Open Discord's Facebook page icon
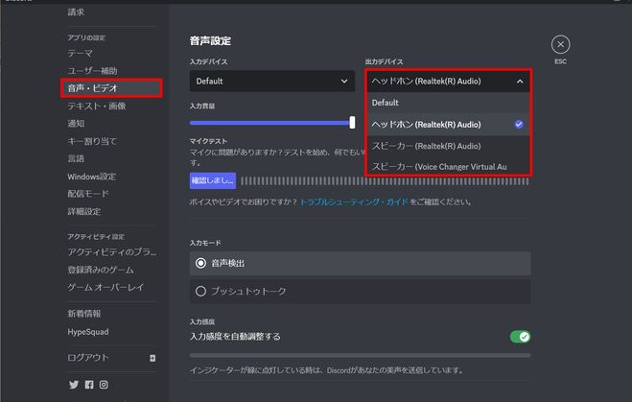The width and height of the screenshot is (632, 402). [x=89, y=385]
